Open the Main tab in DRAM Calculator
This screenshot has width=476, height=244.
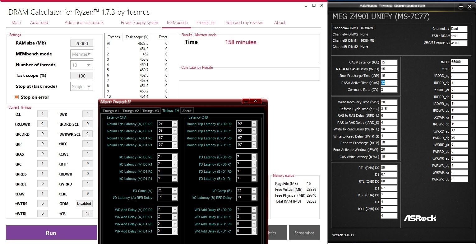point(16,22)
